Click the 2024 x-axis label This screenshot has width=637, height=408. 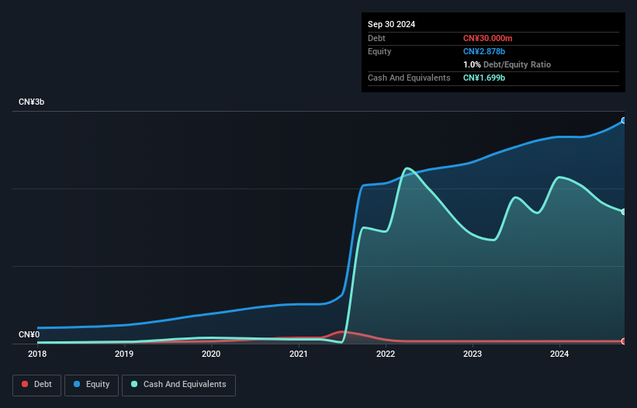pyautogui.click(x=559, y=354)
